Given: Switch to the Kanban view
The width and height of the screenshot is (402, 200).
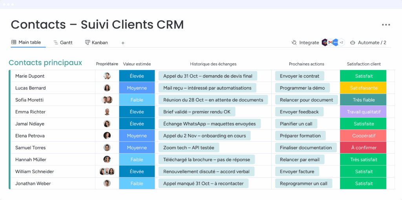Looking at the screenshot, I should [97, 43].
